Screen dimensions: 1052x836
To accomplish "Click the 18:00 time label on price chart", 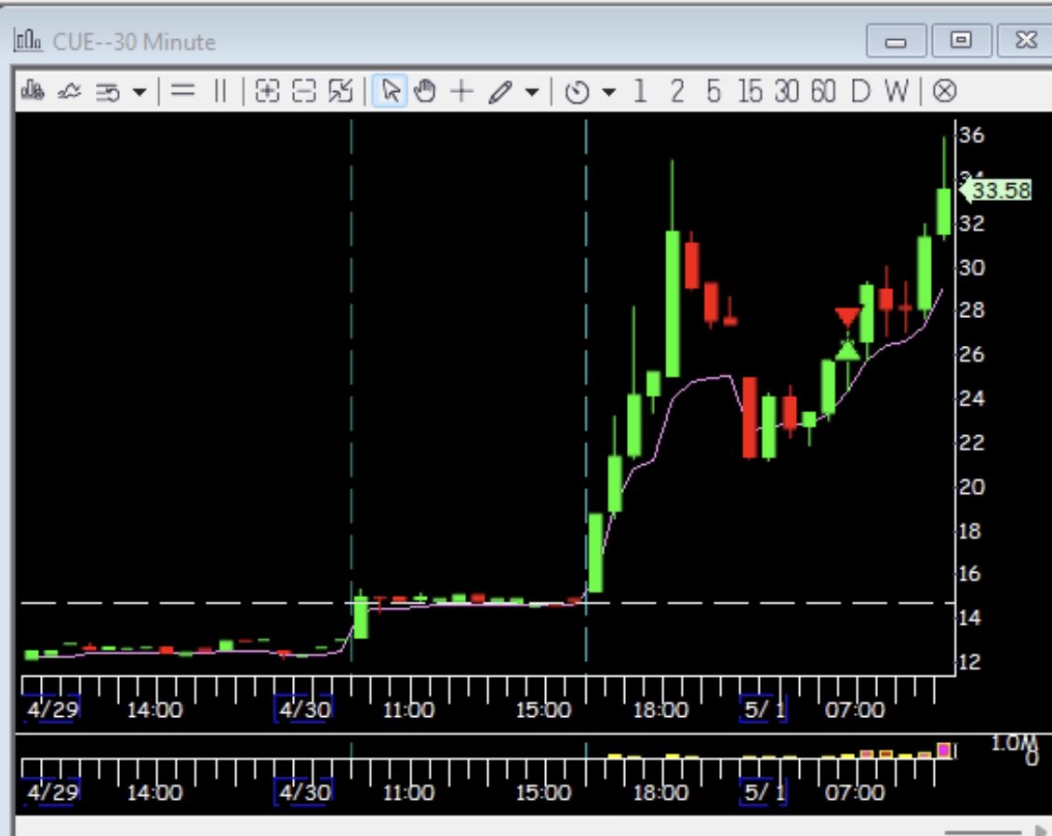I will tap(660, 710).
